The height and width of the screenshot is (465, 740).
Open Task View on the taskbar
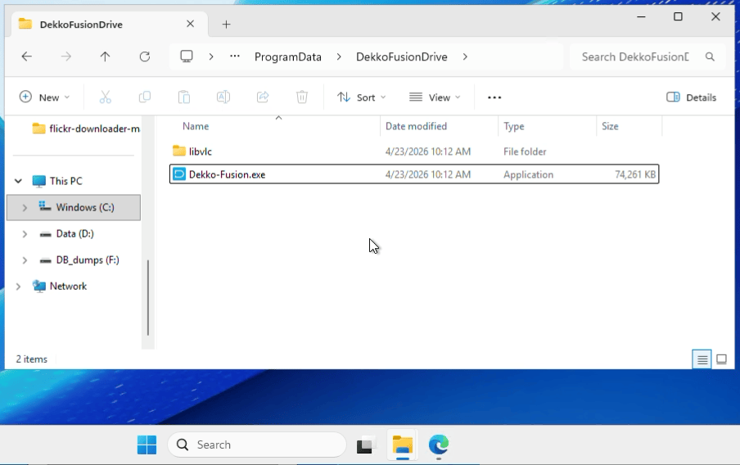(365, 445)
